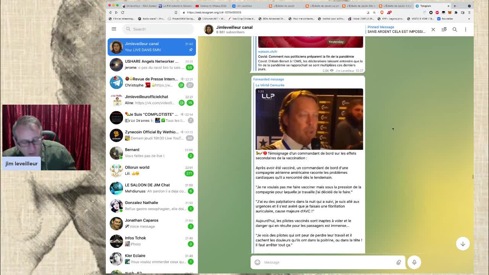Reload the page
Viewport: 489px width, 275px height.
coord(123,12)
